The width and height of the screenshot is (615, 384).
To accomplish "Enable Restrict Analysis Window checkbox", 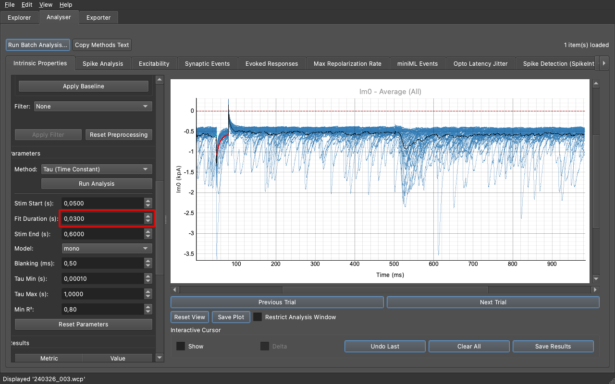I will coord(258,317).
